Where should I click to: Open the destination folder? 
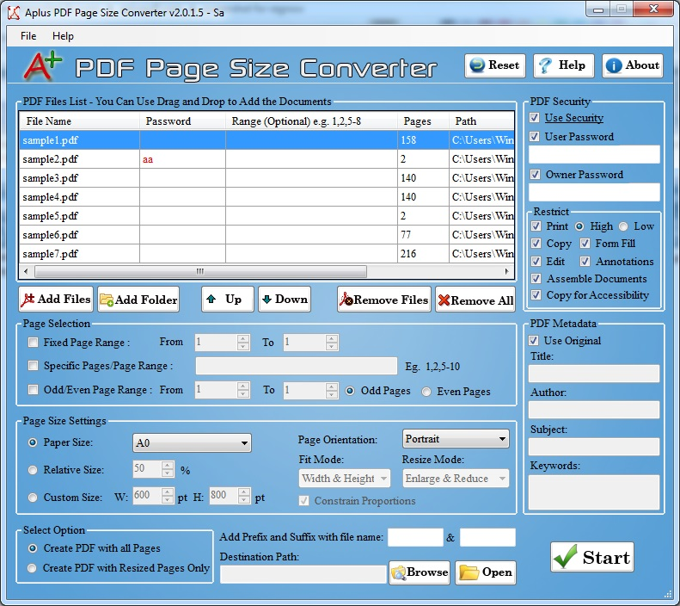[486, 572]
